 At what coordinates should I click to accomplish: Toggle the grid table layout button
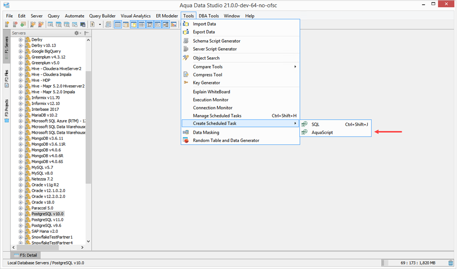pyautogui.click(x=142, y=24)
